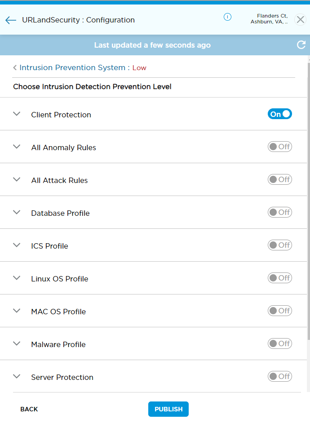Expand the Client Protection section
This screenshot has width=310, height=428.
tap(17, 114)
